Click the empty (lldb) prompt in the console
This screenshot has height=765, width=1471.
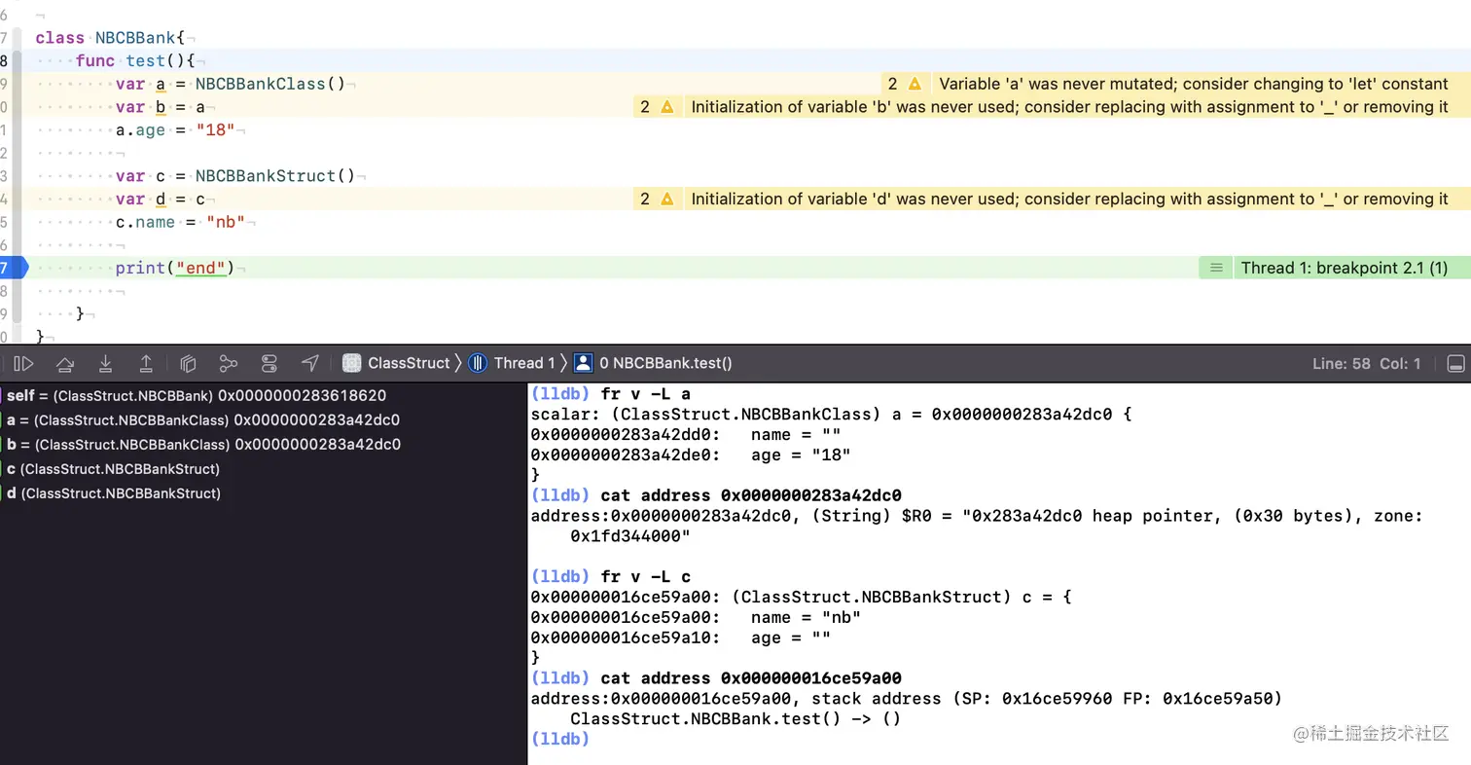click(x=560, y=740)
